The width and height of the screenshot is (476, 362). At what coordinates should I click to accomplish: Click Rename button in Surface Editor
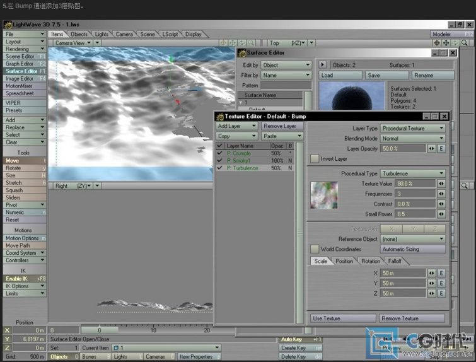click(432, 75)
